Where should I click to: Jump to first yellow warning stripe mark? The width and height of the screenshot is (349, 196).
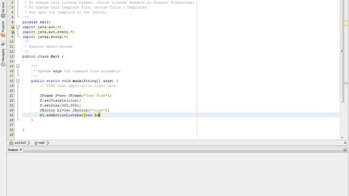(346, 21)
